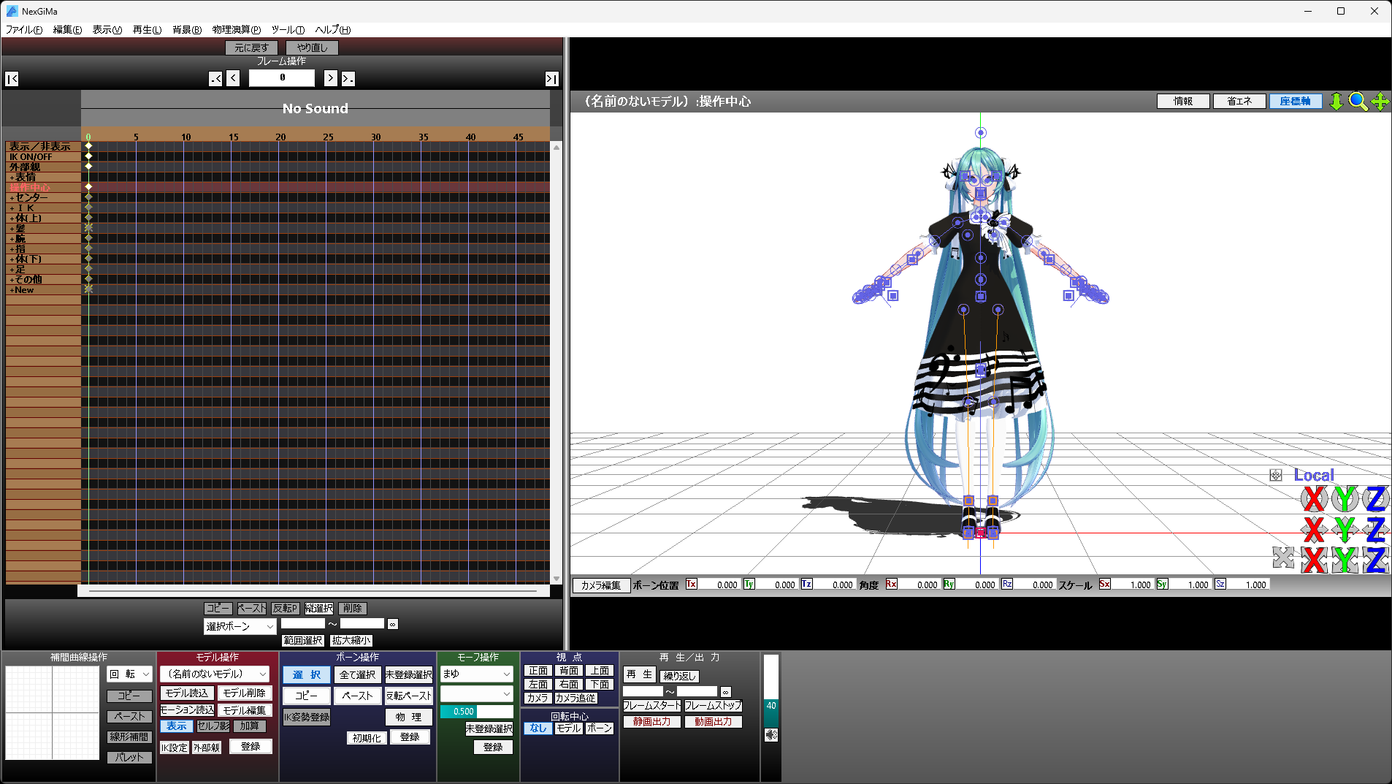Click the infinity button below コピー in timeline
1392x784 pixels.
tap(393, 624)
